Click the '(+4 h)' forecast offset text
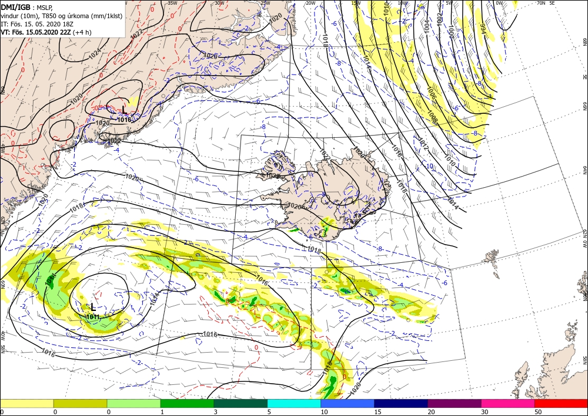This screenshot has width=588, height=416. click(x=82, y=32)
